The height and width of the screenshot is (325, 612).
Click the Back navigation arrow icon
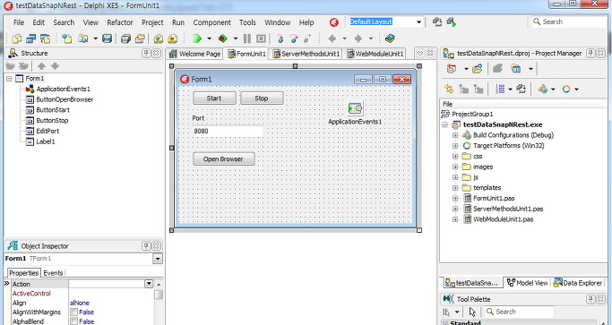pyautogui.click(x=332, y=38)
